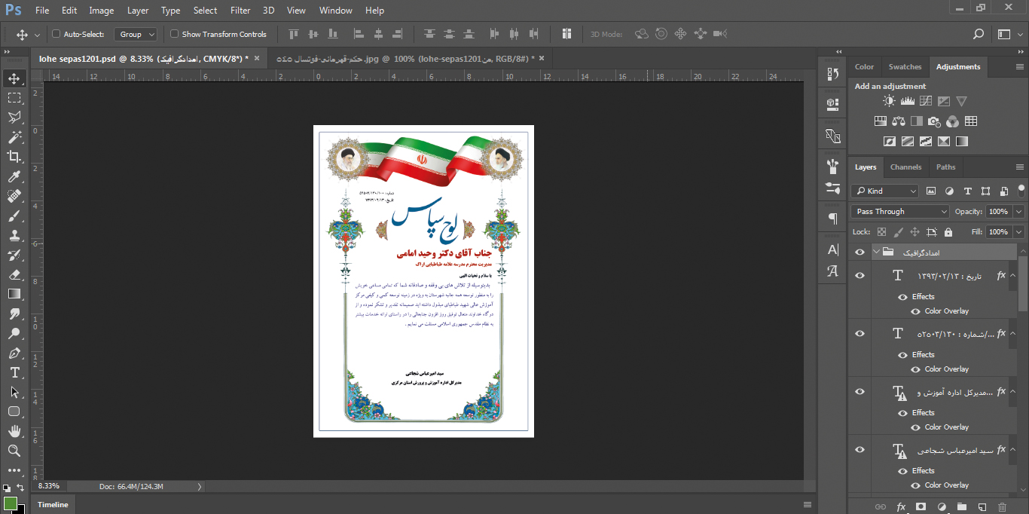Switch to the Channels tab

coord(905,167)
